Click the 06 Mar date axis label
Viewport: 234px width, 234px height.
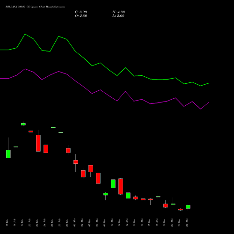(x=97, y=222)
